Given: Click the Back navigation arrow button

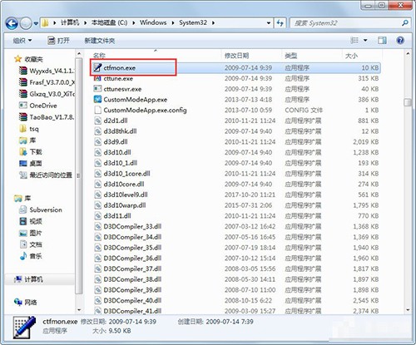Looking at the screenshot, I should 12,23.
